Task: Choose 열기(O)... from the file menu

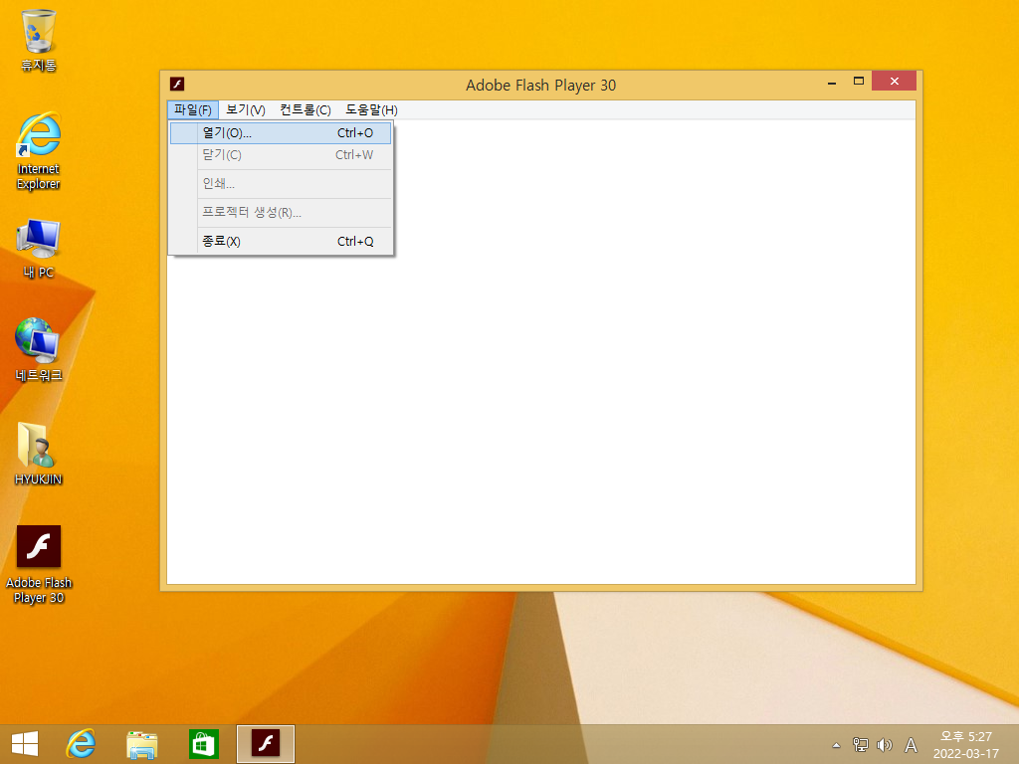Action: click(281, 133)
